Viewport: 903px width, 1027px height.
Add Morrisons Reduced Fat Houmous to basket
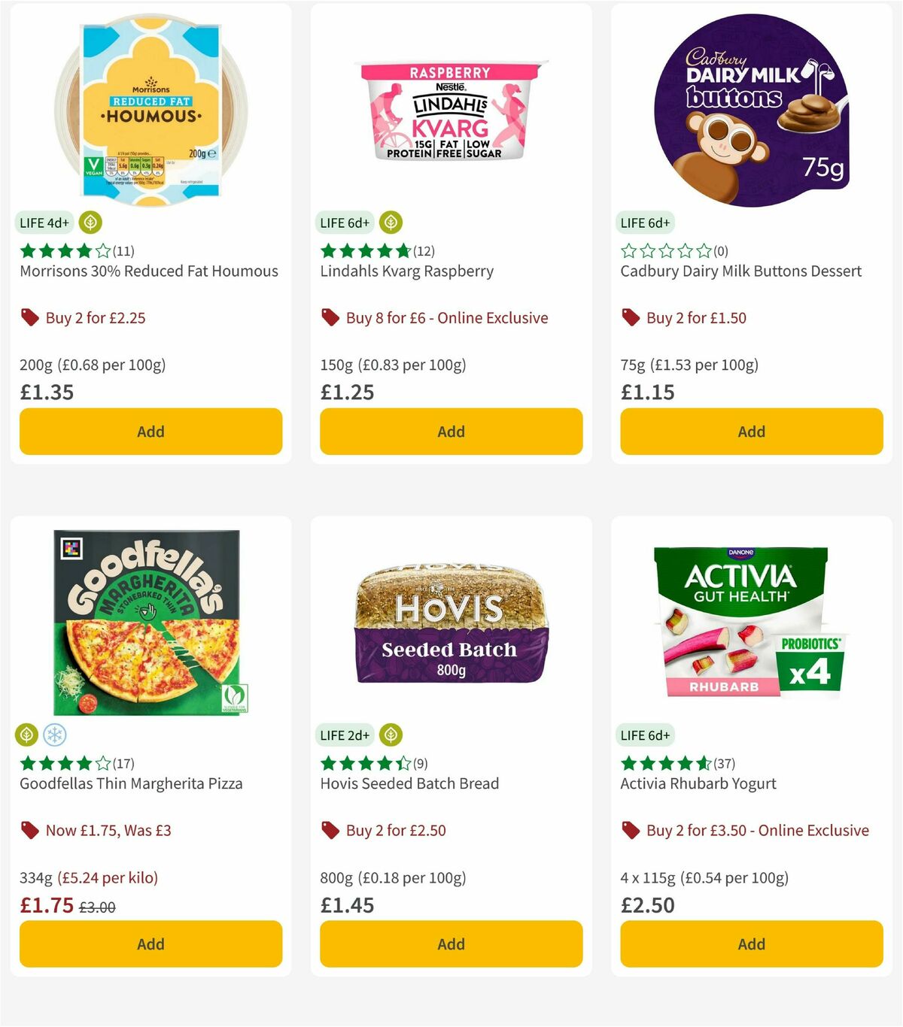point(150,432)
